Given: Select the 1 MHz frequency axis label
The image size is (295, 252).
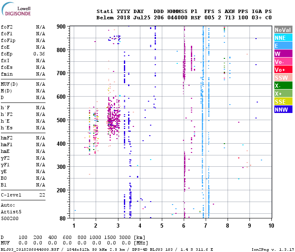Looking at the screenshot, I should (74, 226).
